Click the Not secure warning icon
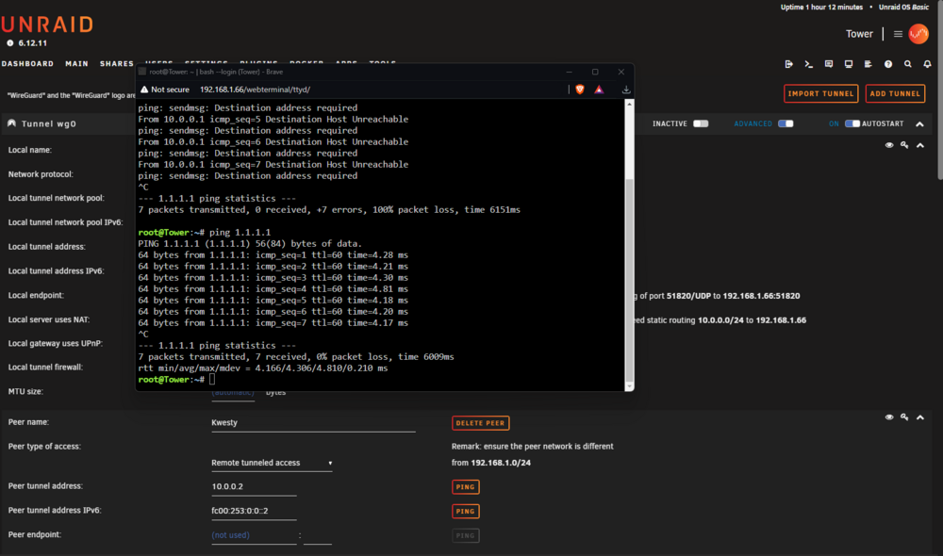The image size is (943, 556). point(144,90)
